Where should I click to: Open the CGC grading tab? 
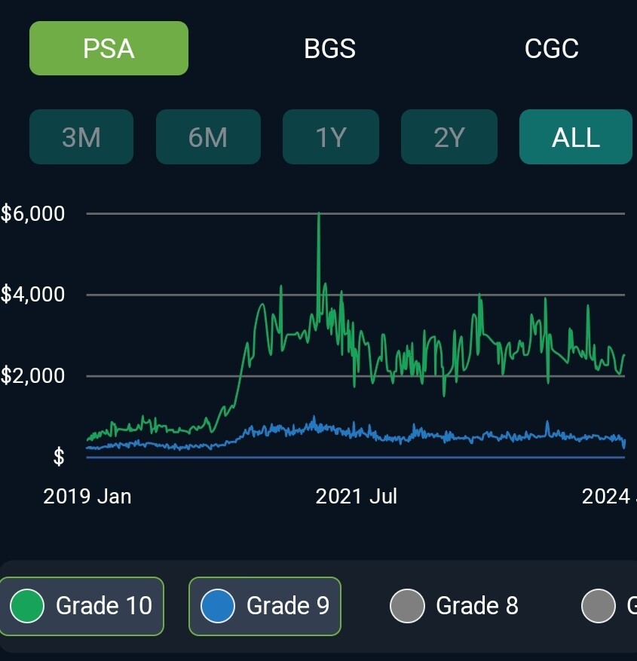(x=551, y=48)
